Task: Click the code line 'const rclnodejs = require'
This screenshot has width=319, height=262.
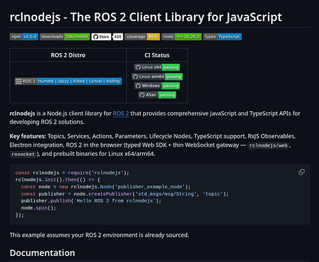Action: [72, 173]
